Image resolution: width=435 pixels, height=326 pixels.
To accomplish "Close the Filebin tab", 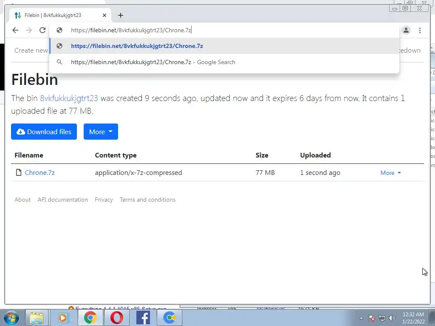I will [x=105, y=15].
